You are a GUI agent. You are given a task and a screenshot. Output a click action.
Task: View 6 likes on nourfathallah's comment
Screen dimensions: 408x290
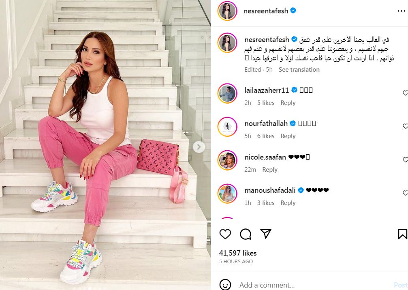click(x=266, y=136)
